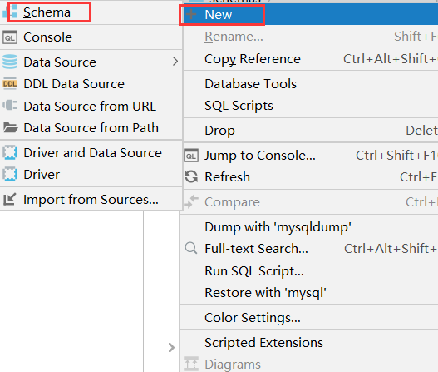The height and width of the screenshot is (372, 438).
Task: Click the Driver and Data Source icon
Action: tap(10, 153)
